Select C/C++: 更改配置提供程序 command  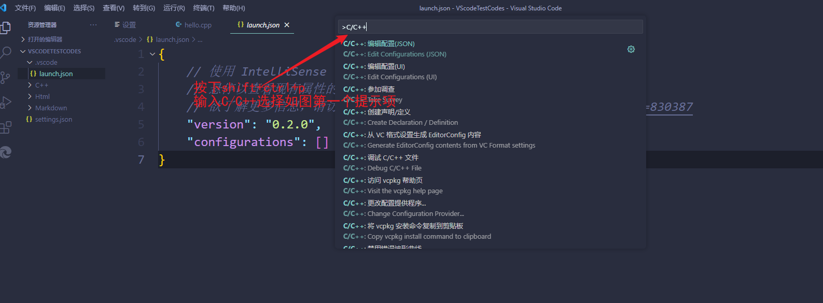[491, 208]
